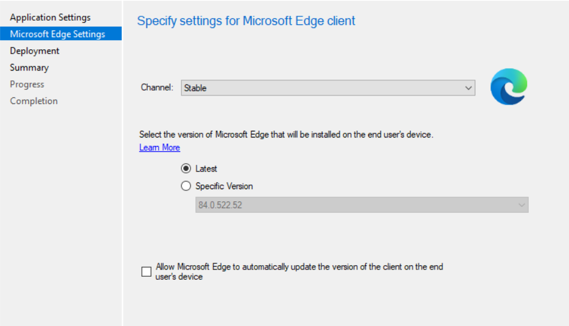This screenshot has height=326, width=569.
Task: Click the Progress step in sidebar
Action: point(27,85)
